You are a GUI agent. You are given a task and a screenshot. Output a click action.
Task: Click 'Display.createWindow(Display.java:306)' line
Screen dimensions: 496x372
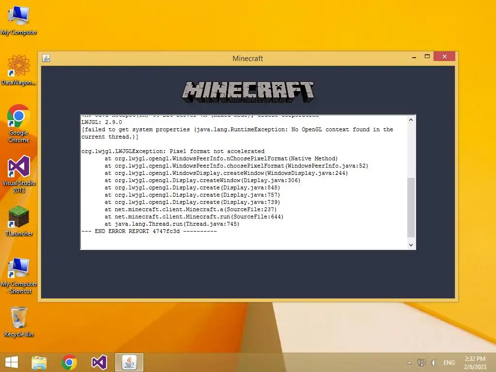202,180
